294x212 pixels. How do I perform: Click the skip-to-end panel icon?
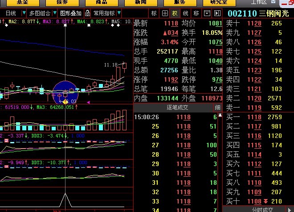click(x=217, y=13)
